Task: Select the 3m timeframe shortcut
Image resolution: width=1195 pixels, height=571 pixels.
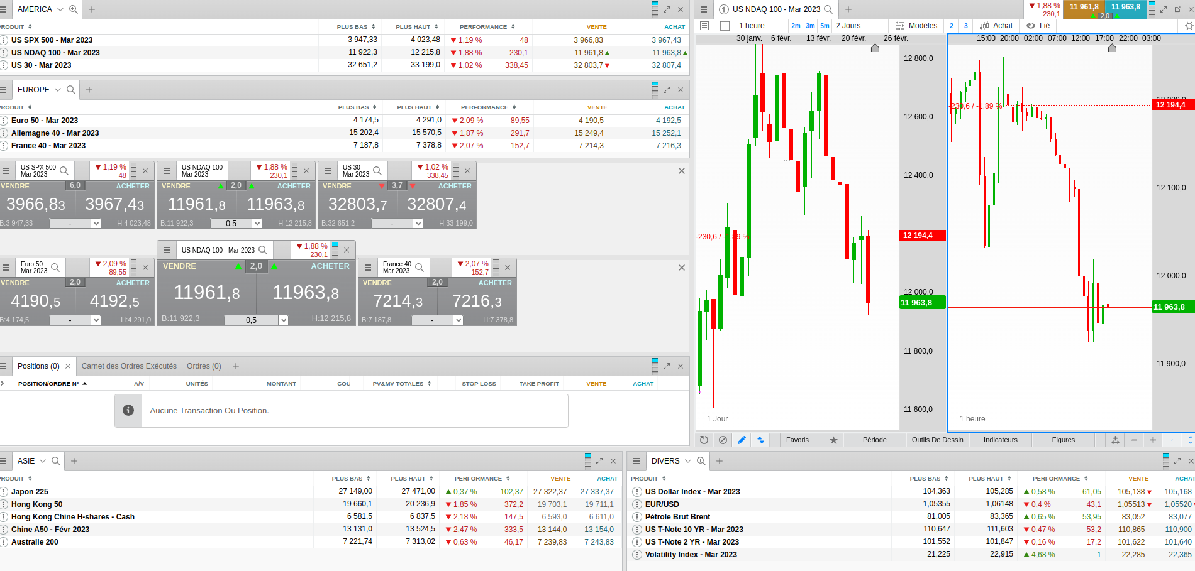Action: 810,26
